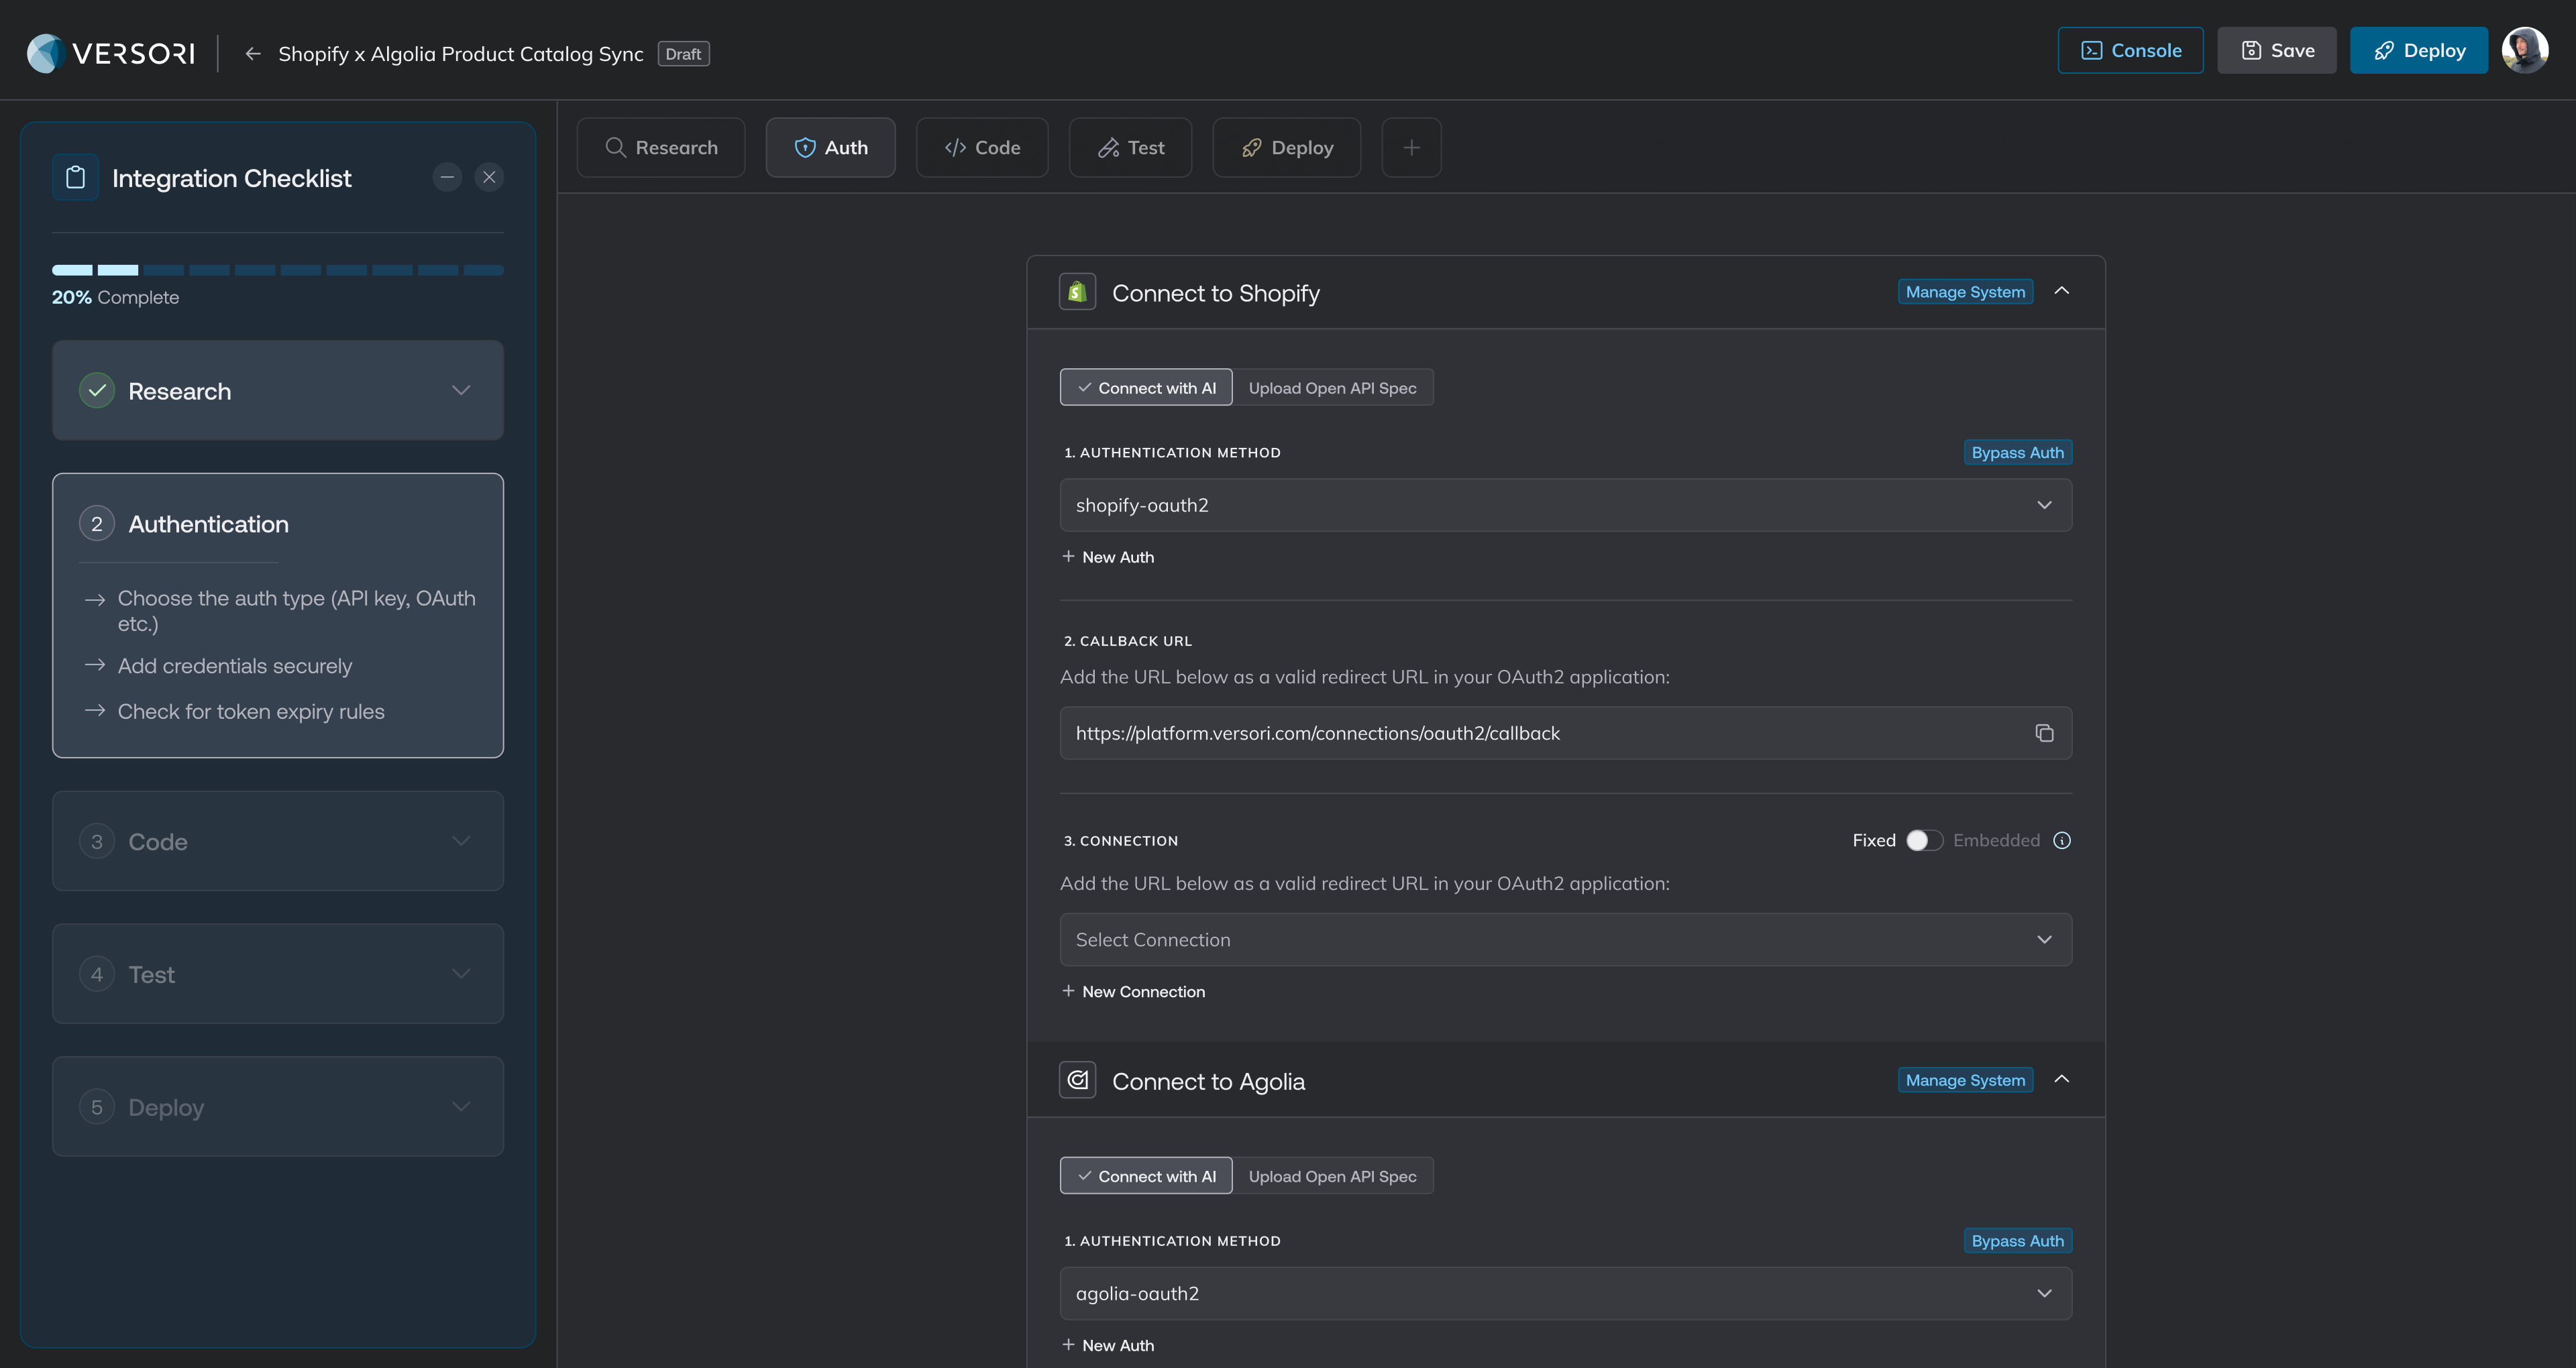2576x1368 pixels.
Task: Click New Connection link
Action: tap(1133, 991)
